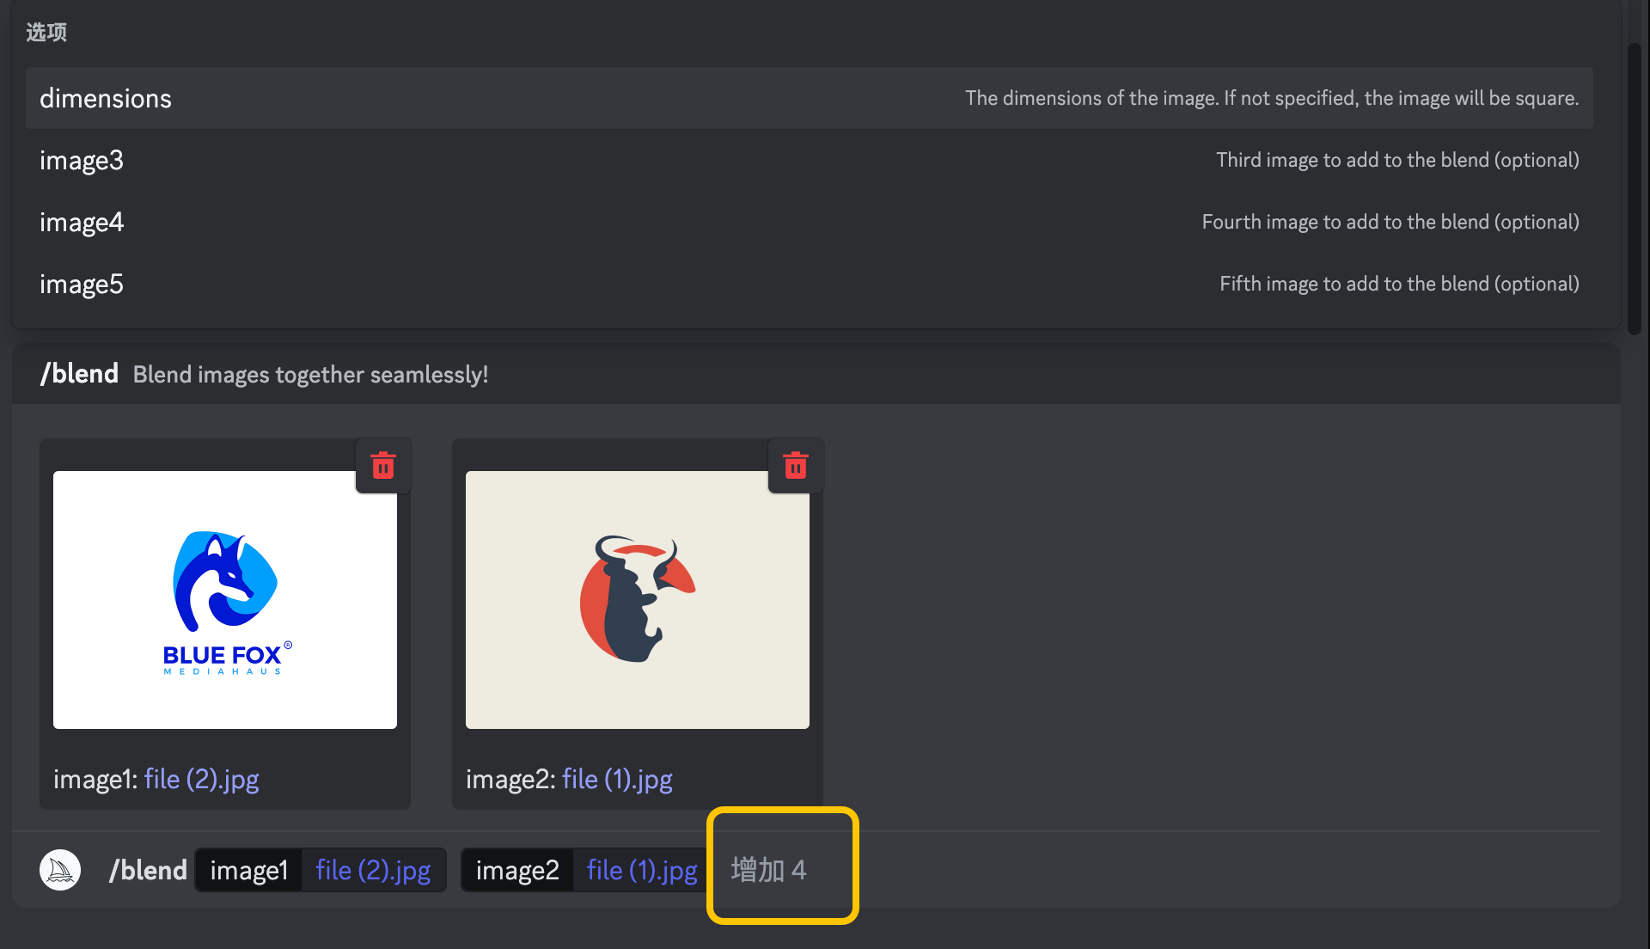Click the file (1).jpg link under image2

tap(617, 779)
